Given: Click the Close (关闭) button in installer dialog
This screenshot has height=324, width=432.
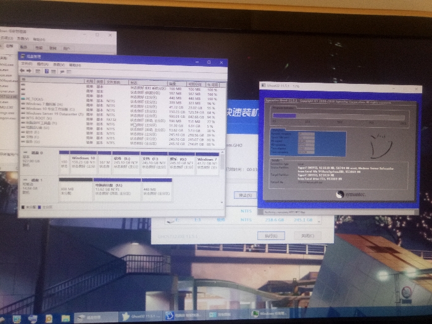Looking at the screenshot, I should click(x=307, y=235).
